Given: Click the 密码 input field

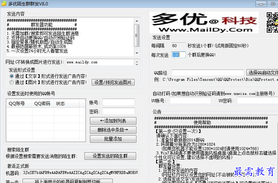Looking at the screenshot, I should tap(119, 111).
